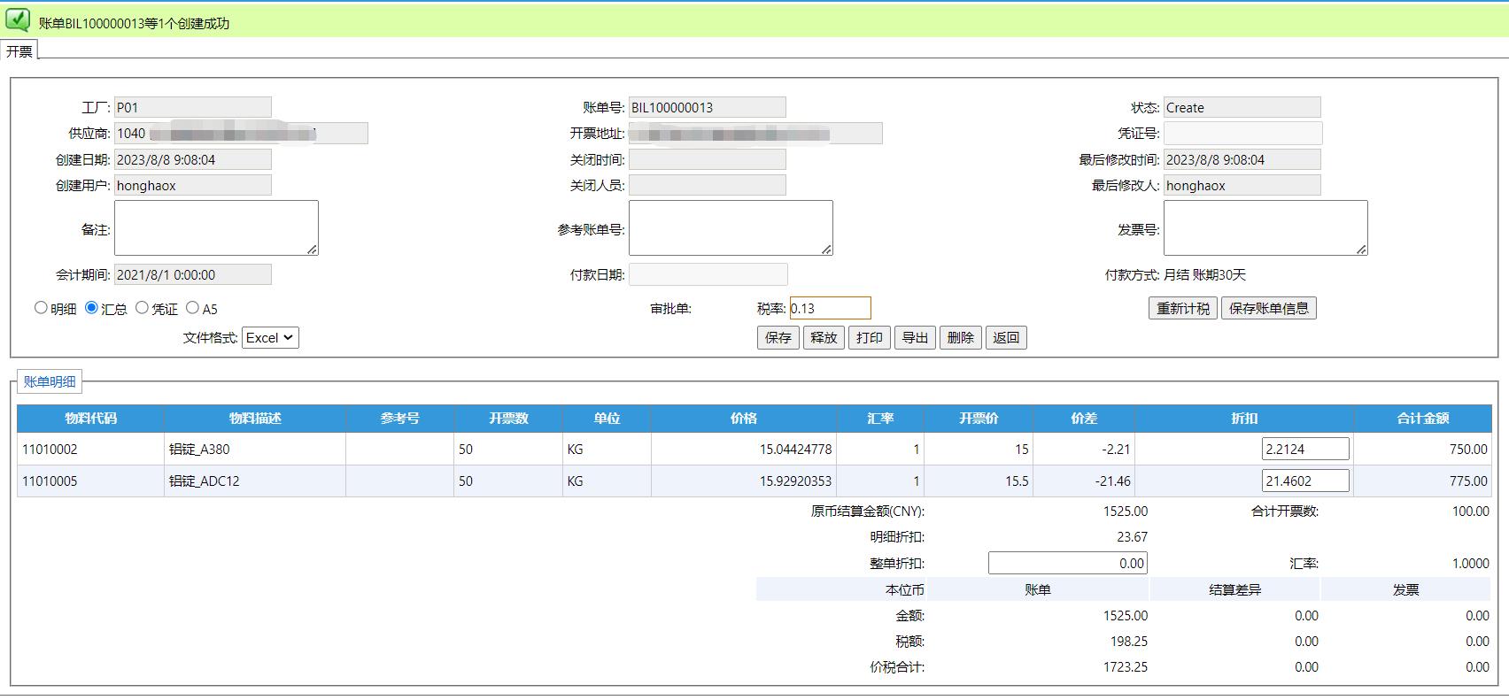Image resolution: width=1509 pixels, height=700 pixels.
Task: Click price cell 15.04424778
Action: point(744,449)
